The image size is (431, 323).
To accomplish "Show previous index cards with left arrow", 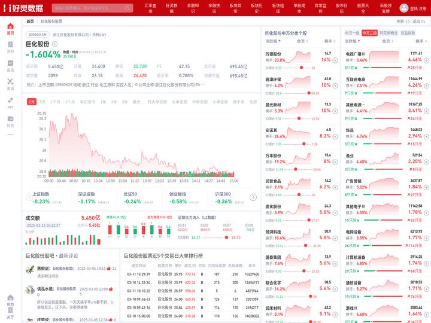I will pos(29,197).
